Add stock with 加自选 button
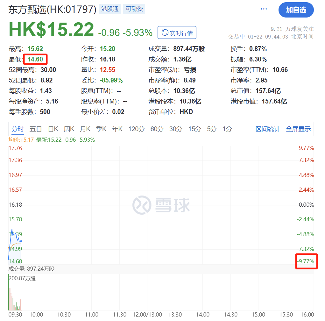The height and width of the screenshot is (321, 325). [296, 10]
